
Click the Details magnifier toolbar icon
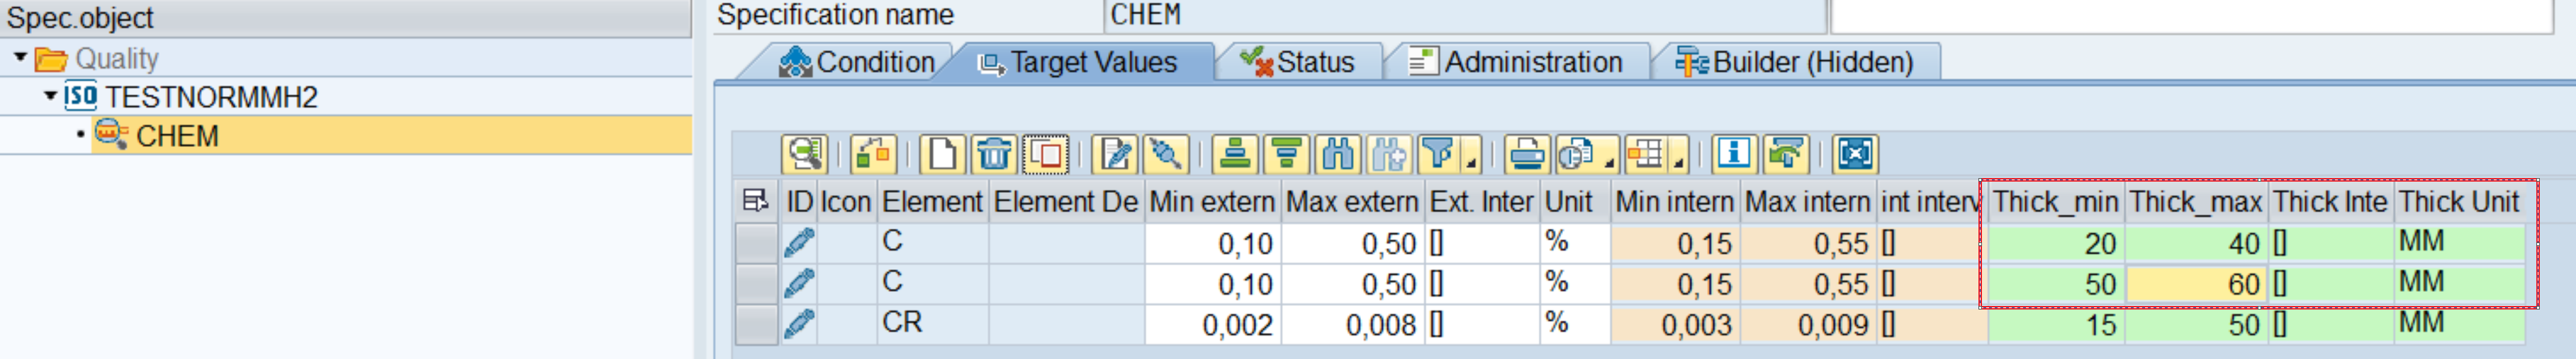(x=804, y=155)
